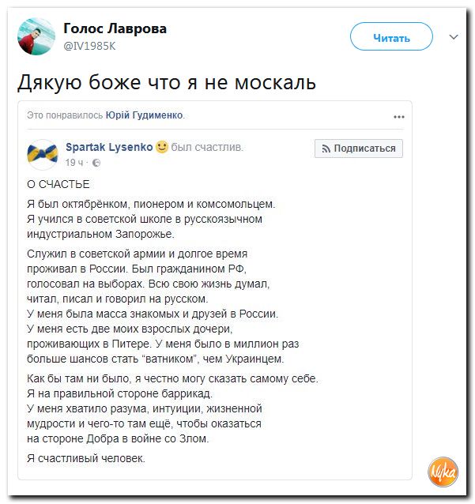The image size is (475, 504).
Task: Click the tweet text 'Дякую боже что я не москаль'
Action: coord(167,82)
